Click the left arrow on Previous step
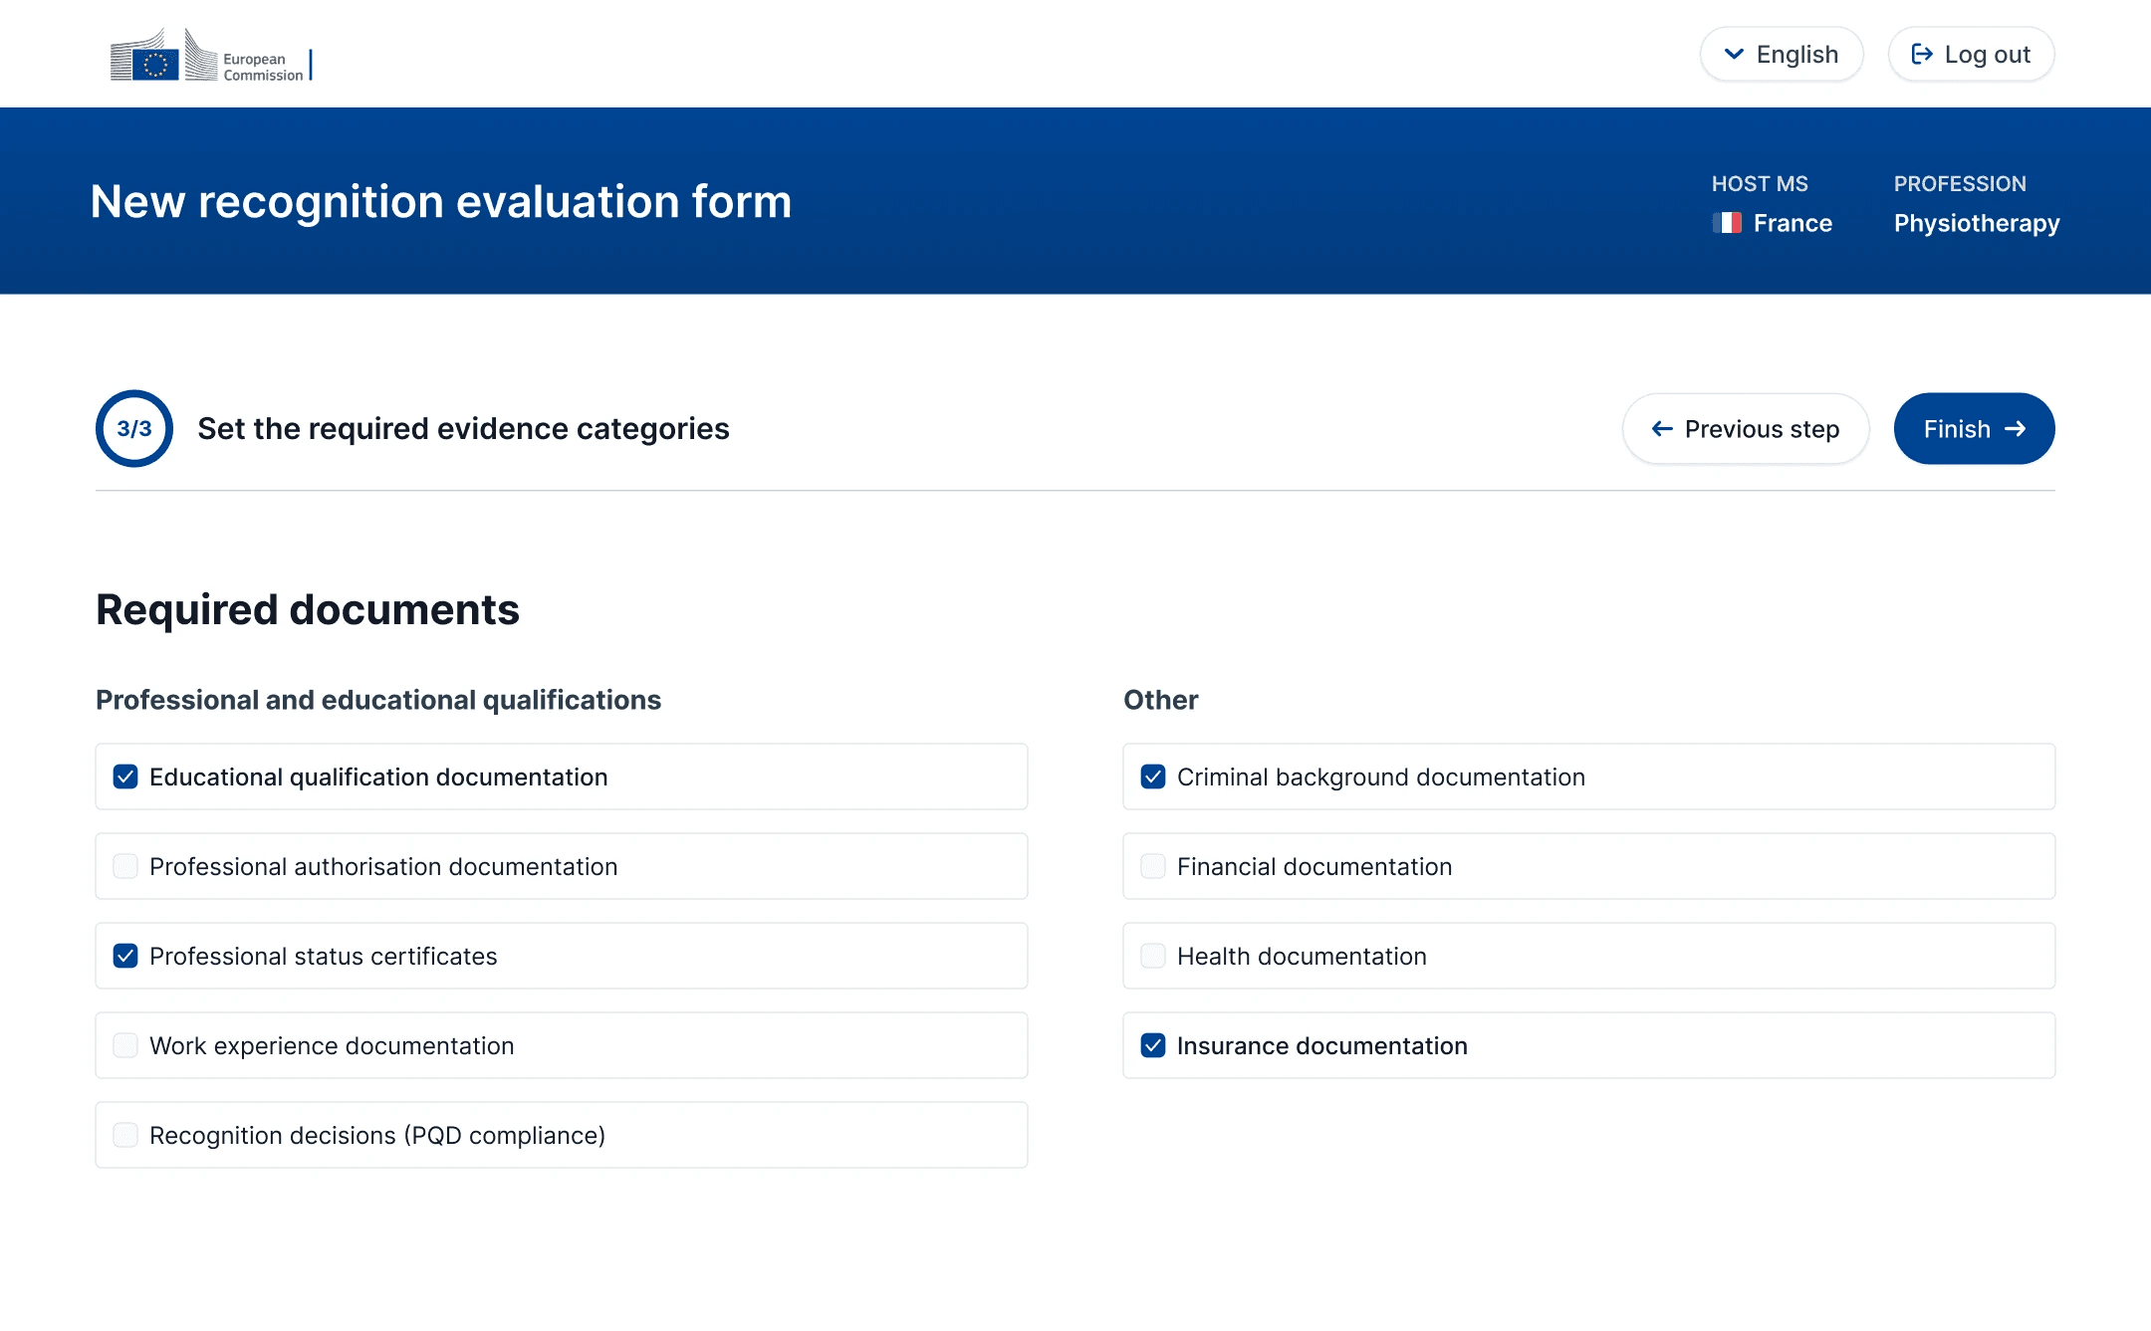Viewport: 2151px width, 1331px height. 1661,428
